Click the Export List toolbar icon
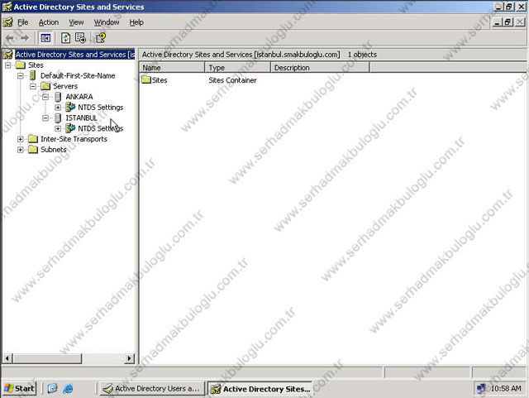529x398 pixels. point(81,38)
